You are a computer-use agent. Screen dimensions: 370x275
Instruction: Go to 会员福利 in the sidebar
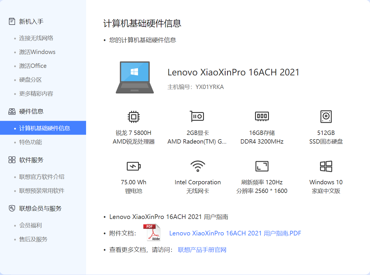[x=31, y=225]
